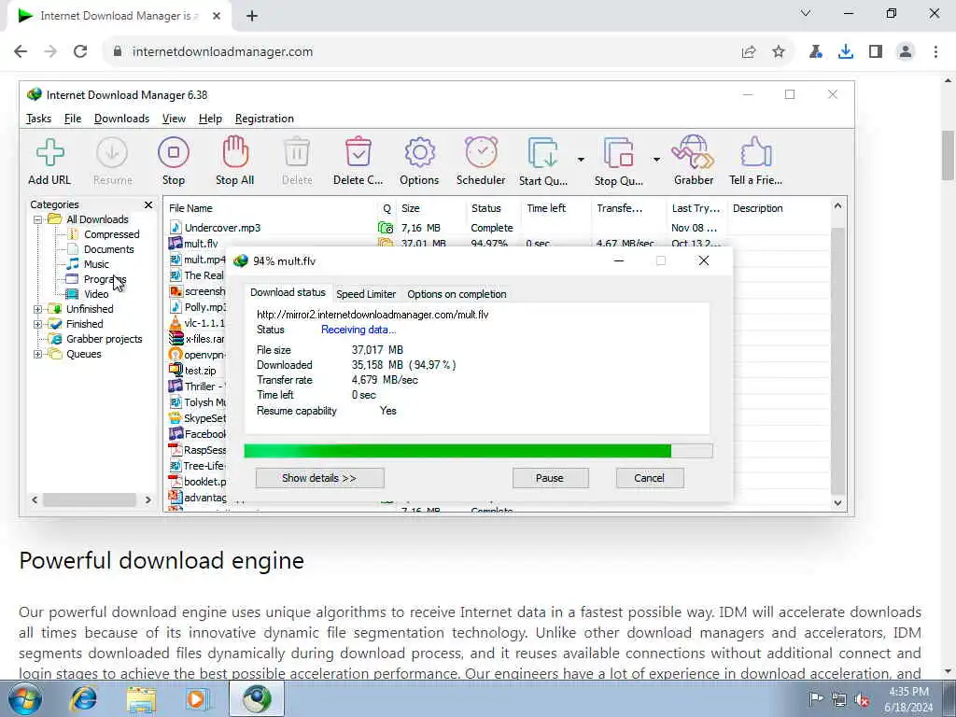Screen dimensions: 956x717
Task: Open a new browser tab with plus
Action: tap(252, 17)
